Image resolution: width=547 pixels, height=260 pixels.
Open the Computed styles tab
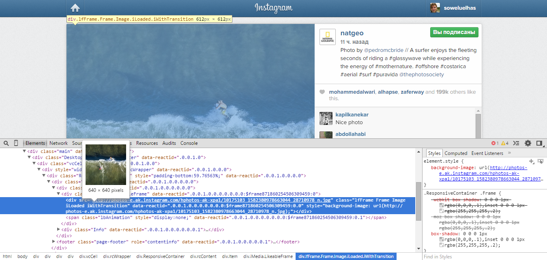[456, 153]
